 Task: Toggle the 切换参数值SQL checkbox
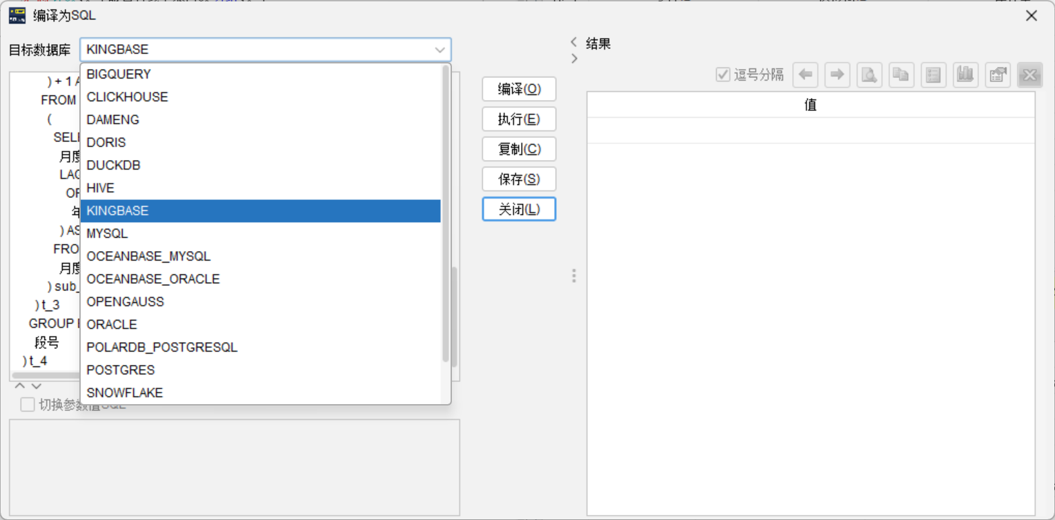[x=28, y=405]
